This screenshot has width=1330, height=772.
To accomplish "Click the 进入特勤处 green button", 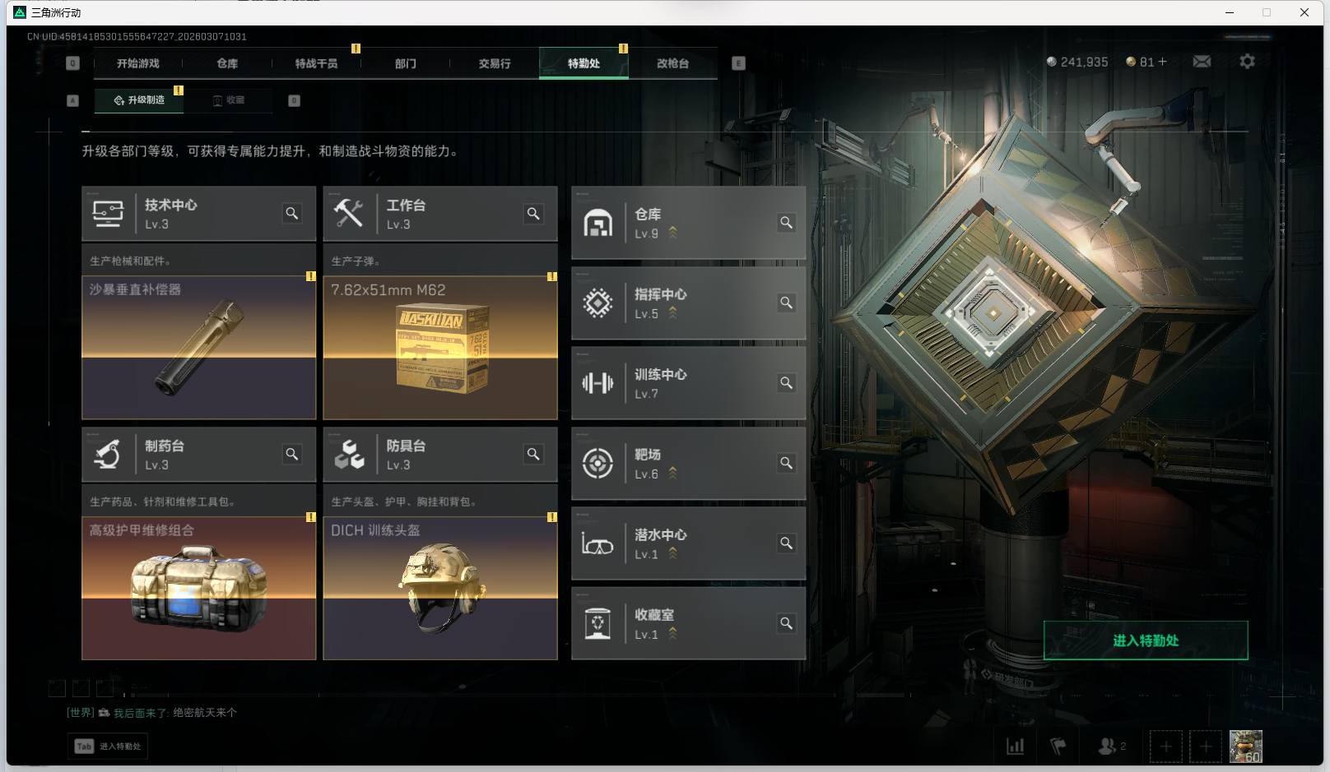I will pyautogui.click(x=1146, y=640).
